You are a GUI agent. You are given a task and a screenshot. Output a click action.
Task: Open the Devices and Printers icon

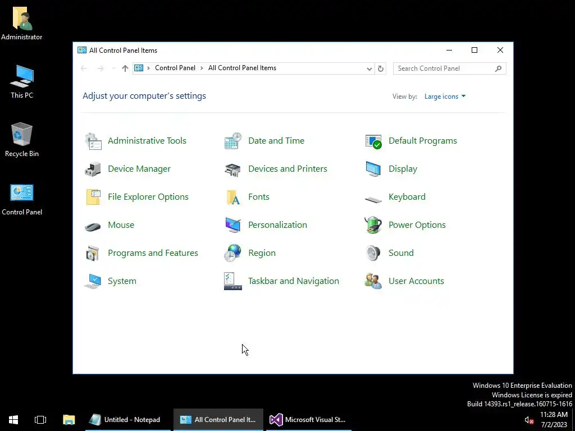point(233,169)
